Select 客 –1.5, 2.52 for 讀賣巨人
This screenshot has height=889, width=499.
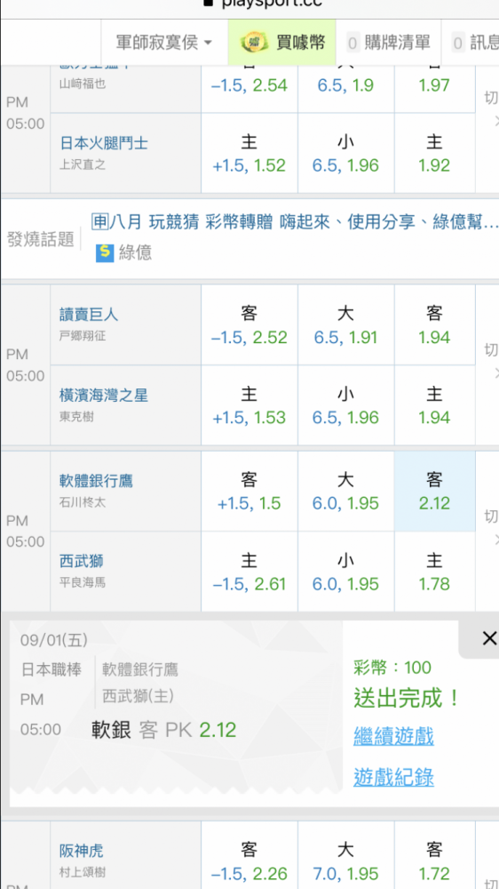click(x=249, y=324)
